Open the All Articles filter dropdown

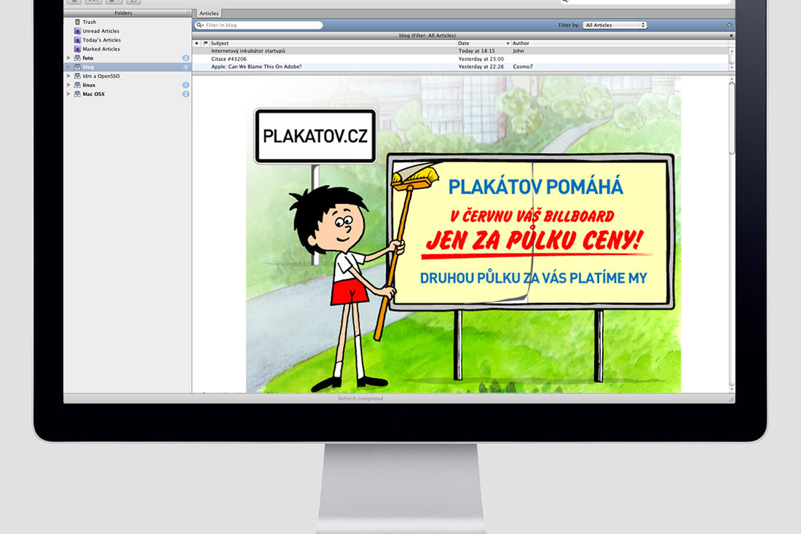[x=615, y=25]
